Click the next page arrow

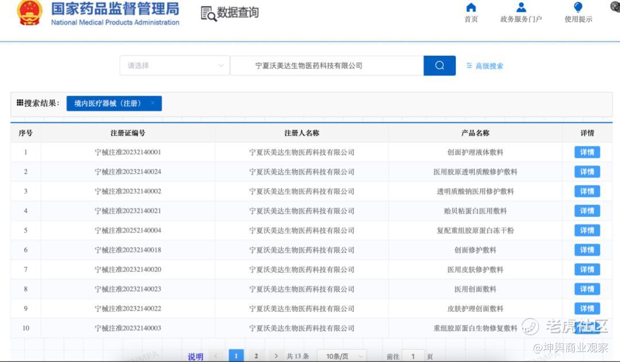(276, 356)
